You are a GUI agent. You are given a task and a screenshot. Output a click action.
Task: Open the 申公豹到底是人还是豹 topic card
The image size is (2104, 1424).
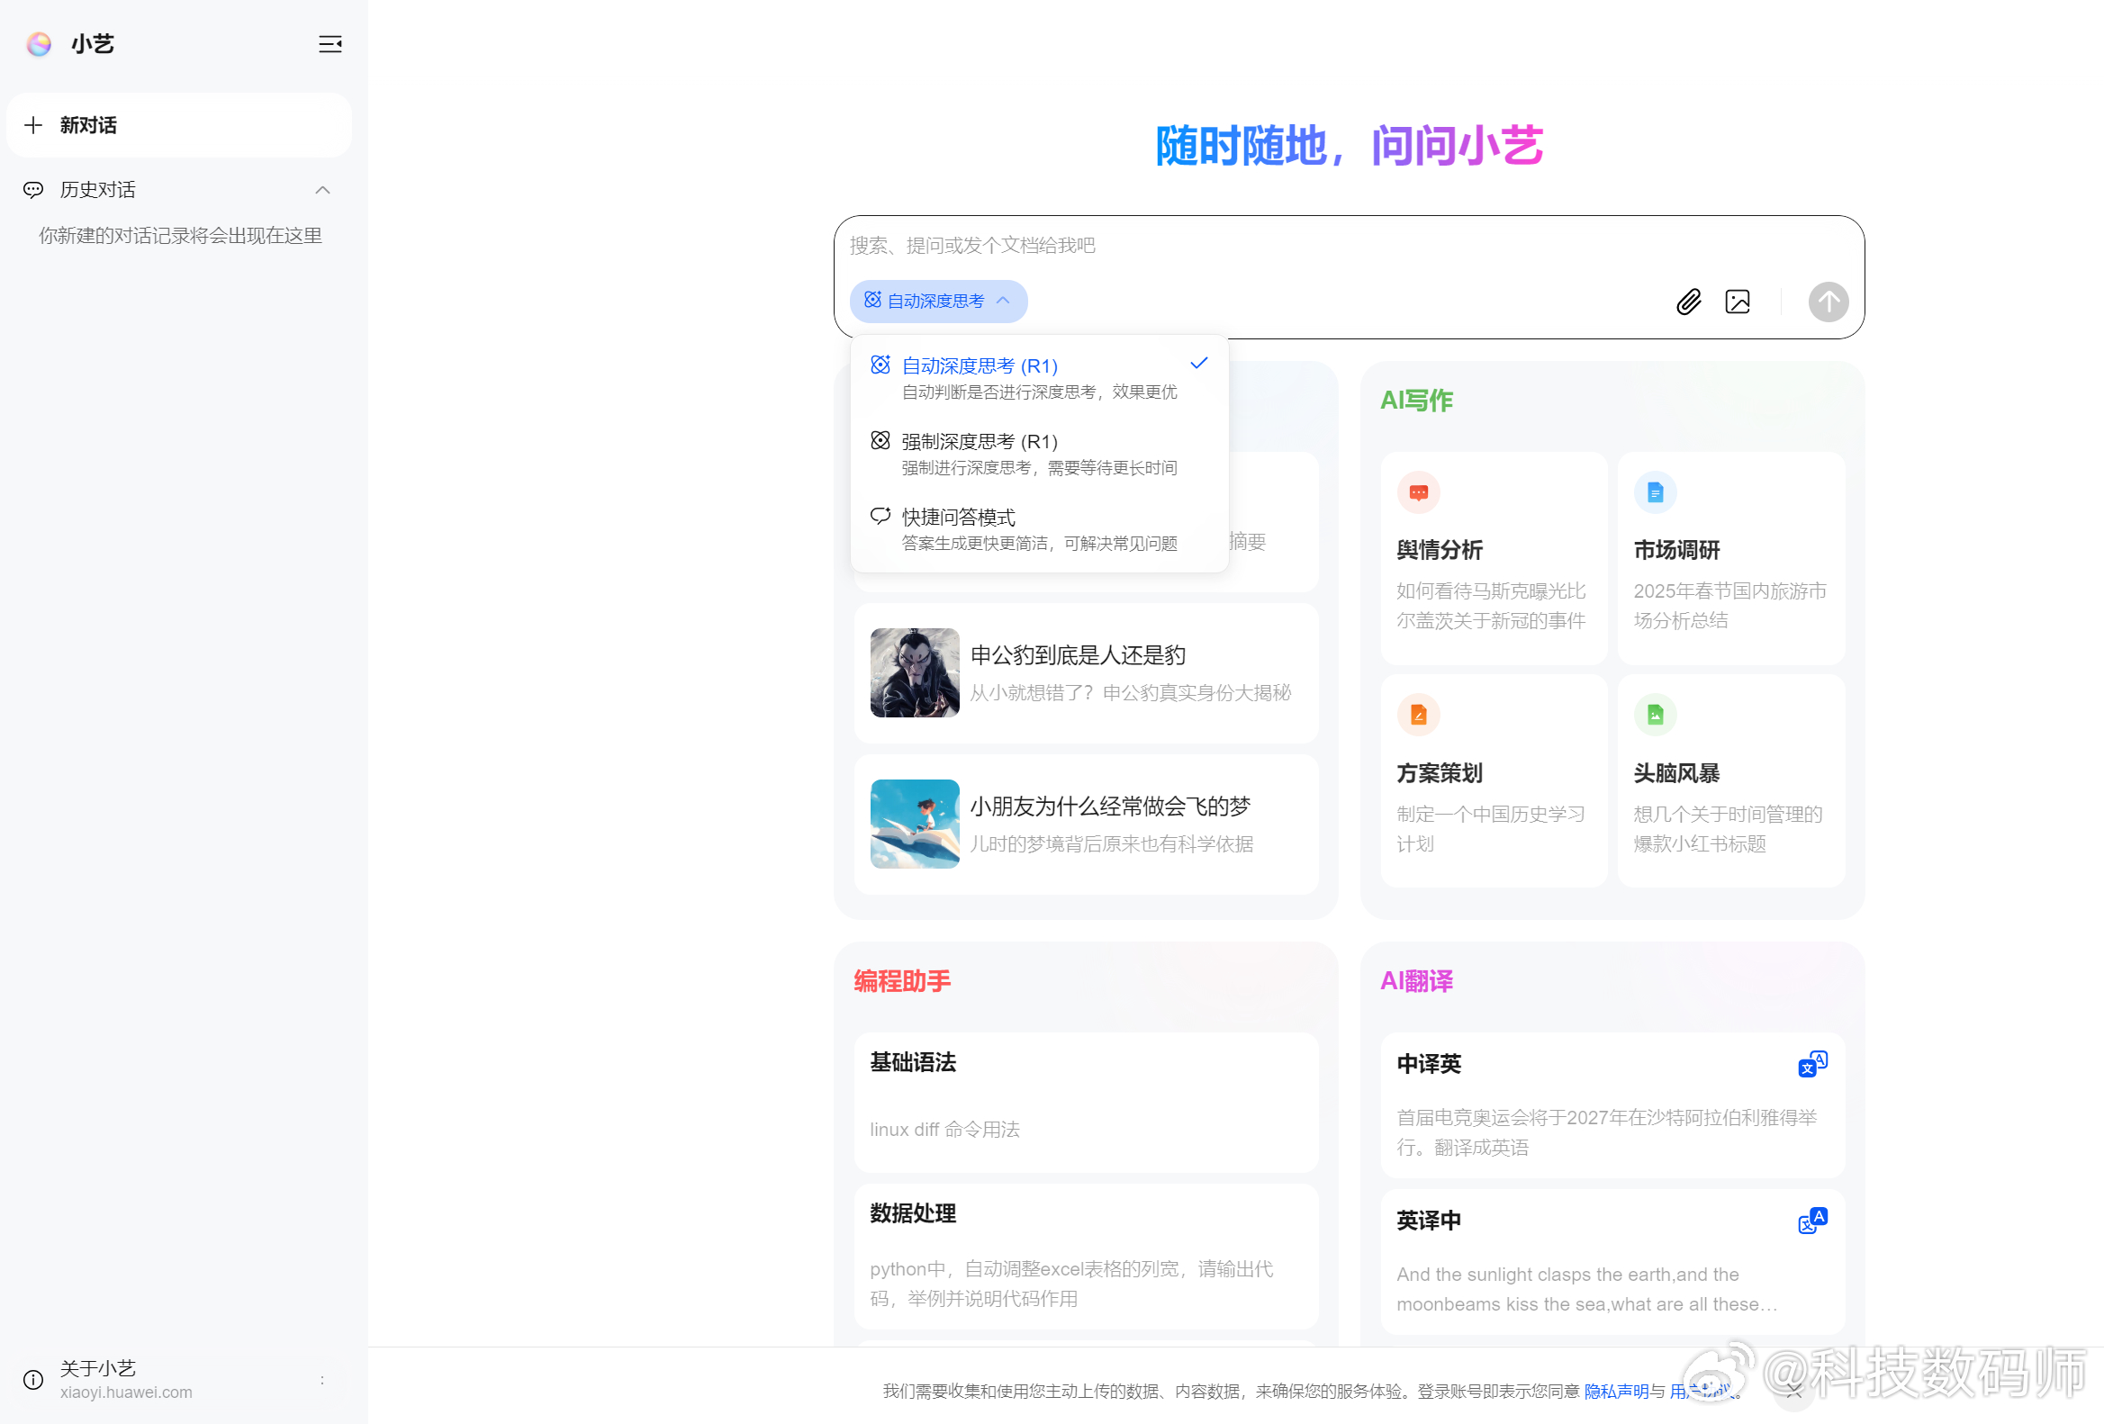(1086, 672)
